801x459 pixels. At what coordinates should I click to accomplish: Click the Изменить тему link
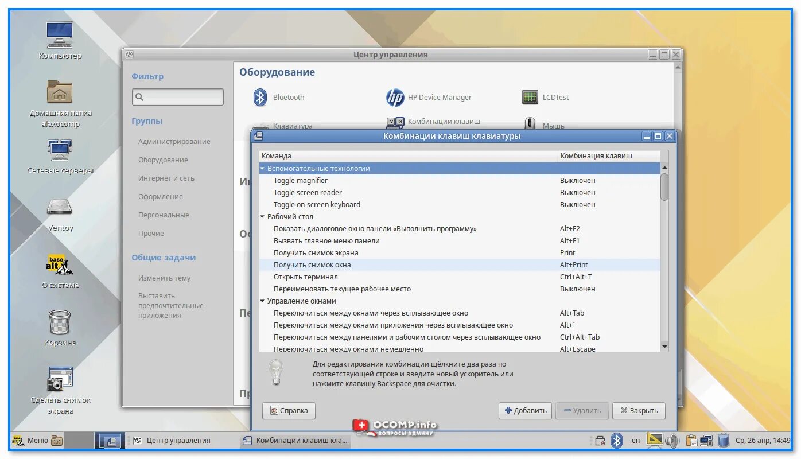pos(164,278)
